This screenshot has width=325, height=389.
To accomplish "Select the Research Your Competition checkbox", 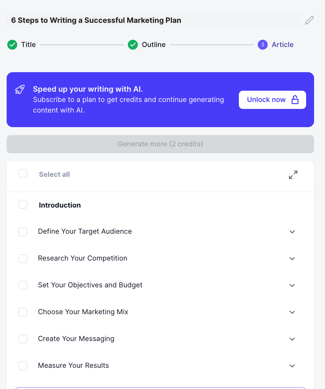I will tap(23, 259).
